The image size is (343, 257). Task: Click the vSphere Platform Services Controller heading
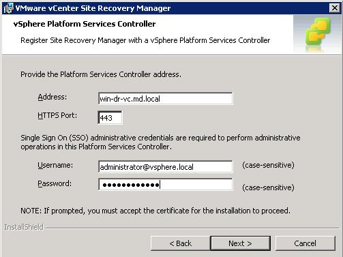pyautogui.click(x=85, y=24)
